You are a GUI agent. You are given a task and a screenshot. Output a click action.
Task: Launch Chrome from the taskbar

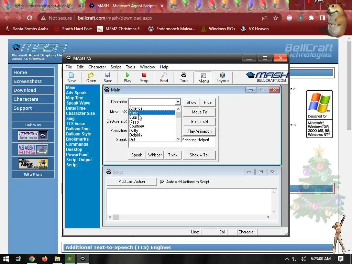coord(32,259)
